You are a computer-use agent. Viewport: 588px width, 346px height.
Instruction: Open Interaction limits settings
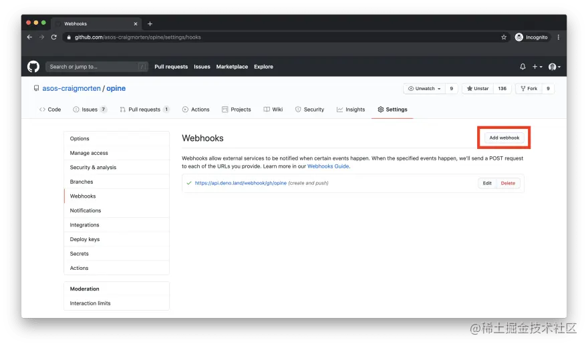(x=117, y=303)
